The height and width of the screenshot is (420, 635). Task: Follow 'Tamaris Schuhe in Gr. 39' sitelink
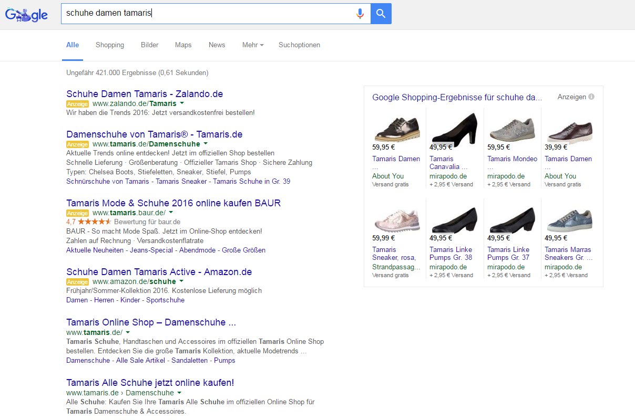pyautogui.click(x=251, y=181)
